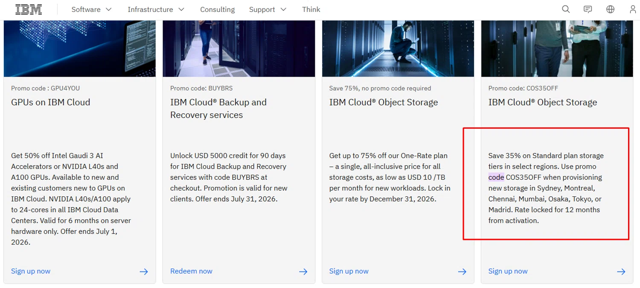Image resolution: width=640 pixels, height=288 pixels.
Task: Click the COS35OFF Object Storage card image
Action: [557, 49]
